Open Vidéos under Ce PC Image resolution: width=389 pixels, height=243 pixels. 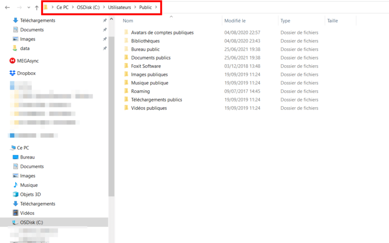[27, 213]
